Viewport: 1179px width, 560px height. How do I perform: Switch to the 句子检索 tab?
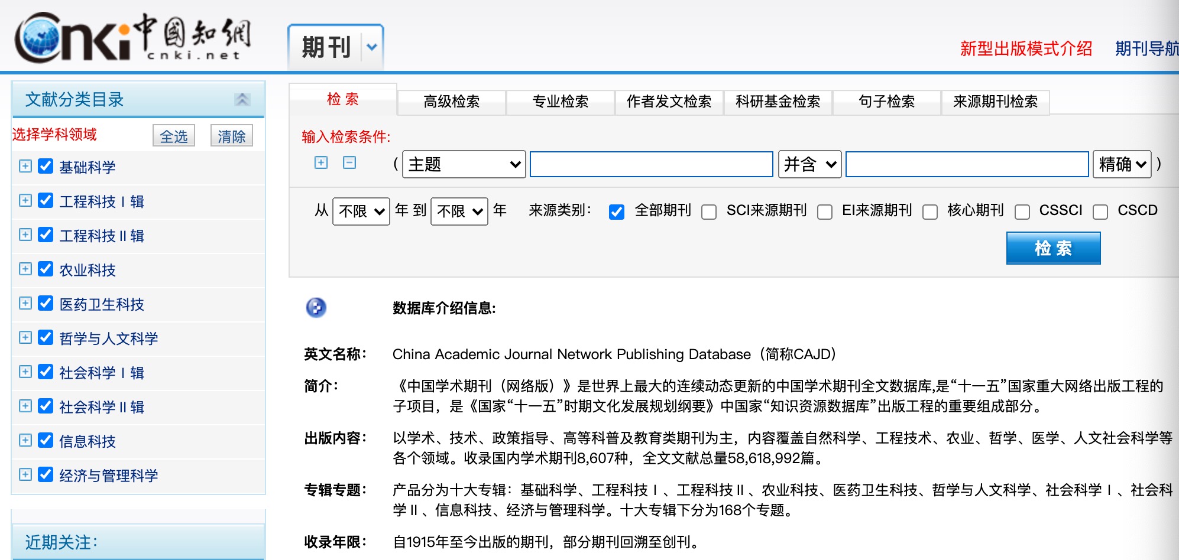click(887, 102)
